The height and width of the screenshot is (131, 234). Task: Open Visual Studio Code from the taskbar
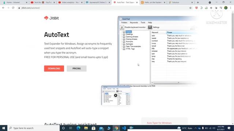(x=124, y=128)
